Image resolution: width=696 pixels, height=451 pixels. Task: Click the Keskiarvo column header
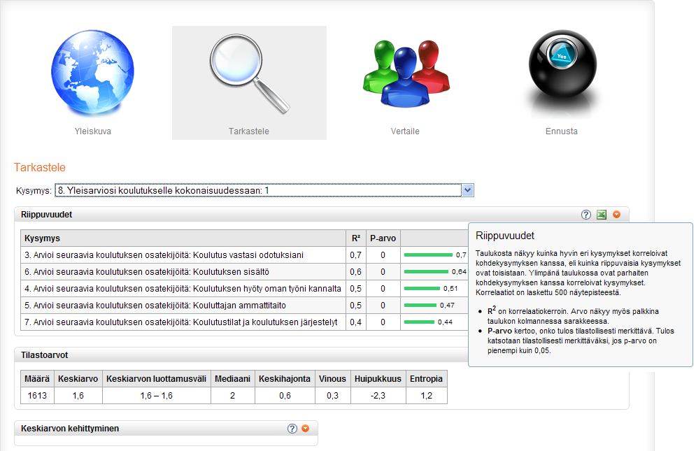coord(78,379)
